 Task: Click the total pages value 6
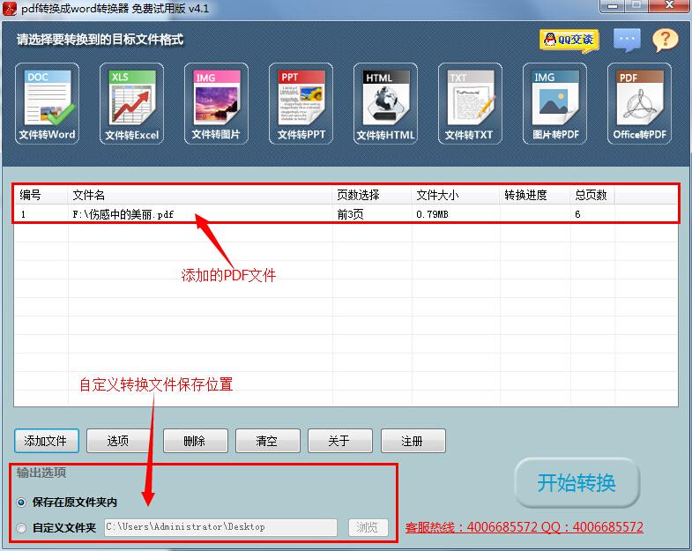pyautogui.click(x=577, y=214)
